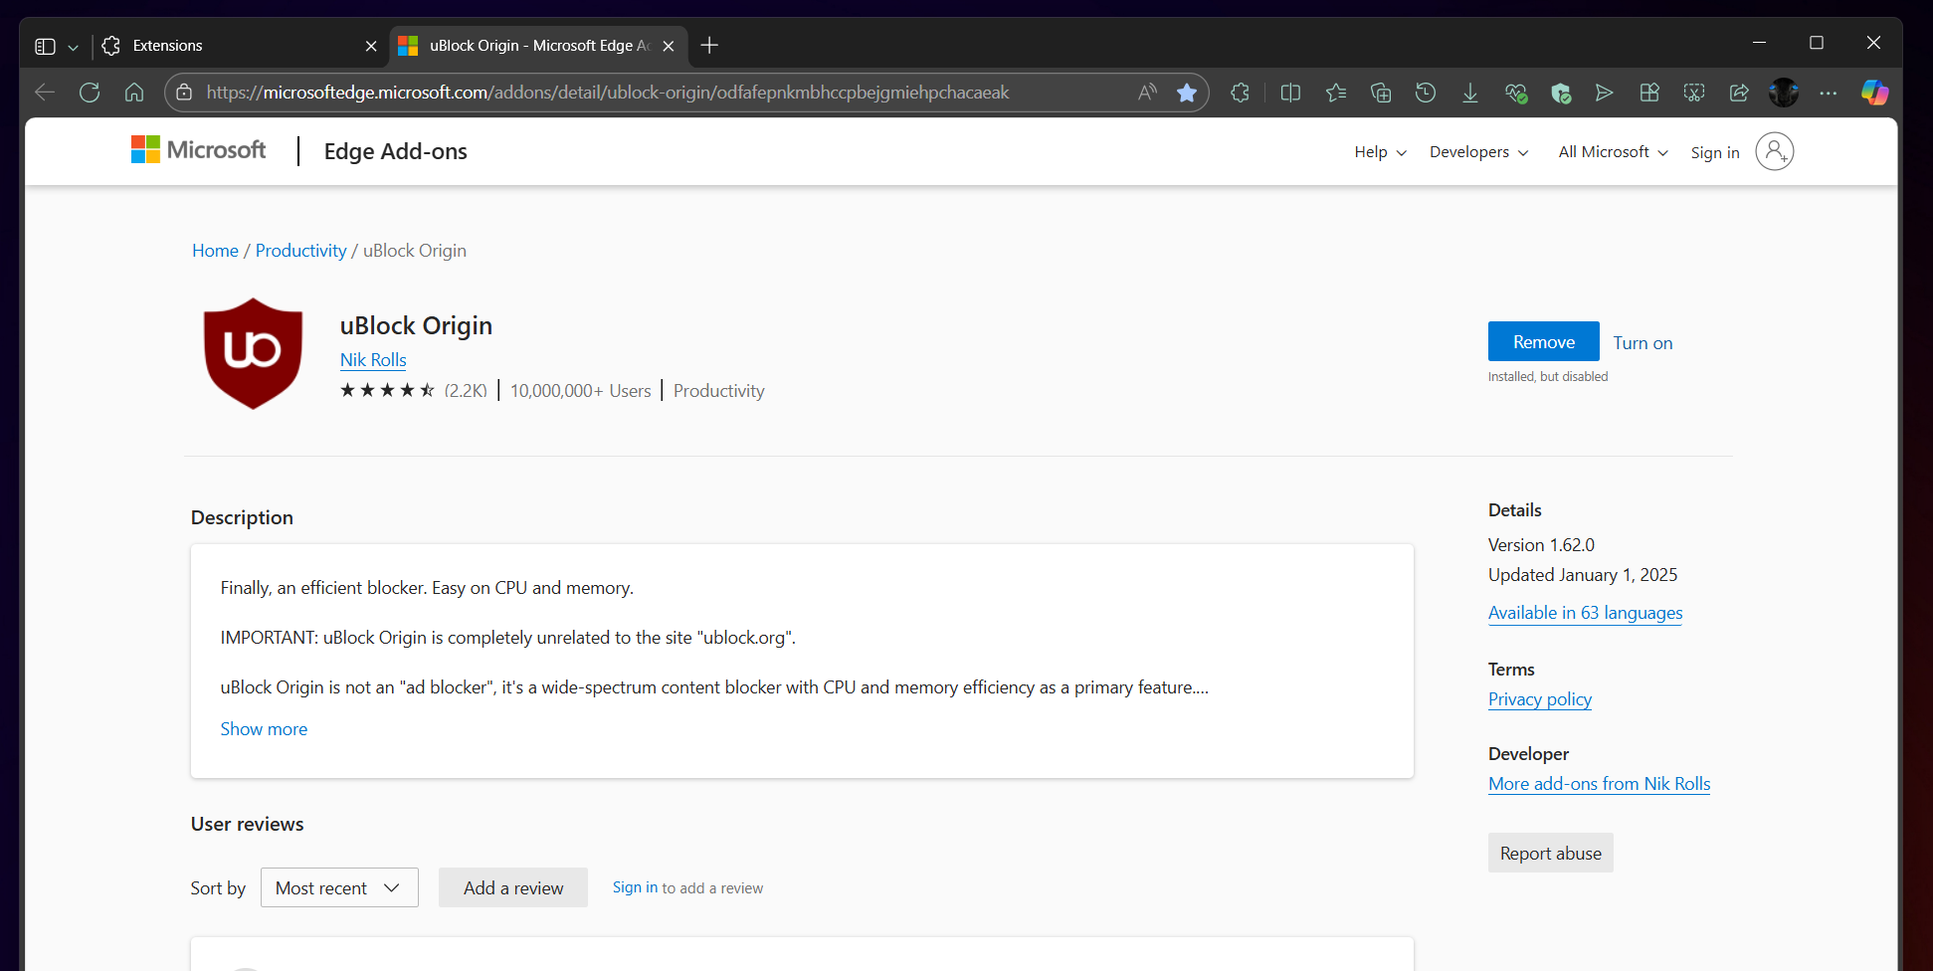Open the Most recent sort dropdown
Image resolution: width=1933 pixels, height=971 pixels.
[x=339, y=887]
